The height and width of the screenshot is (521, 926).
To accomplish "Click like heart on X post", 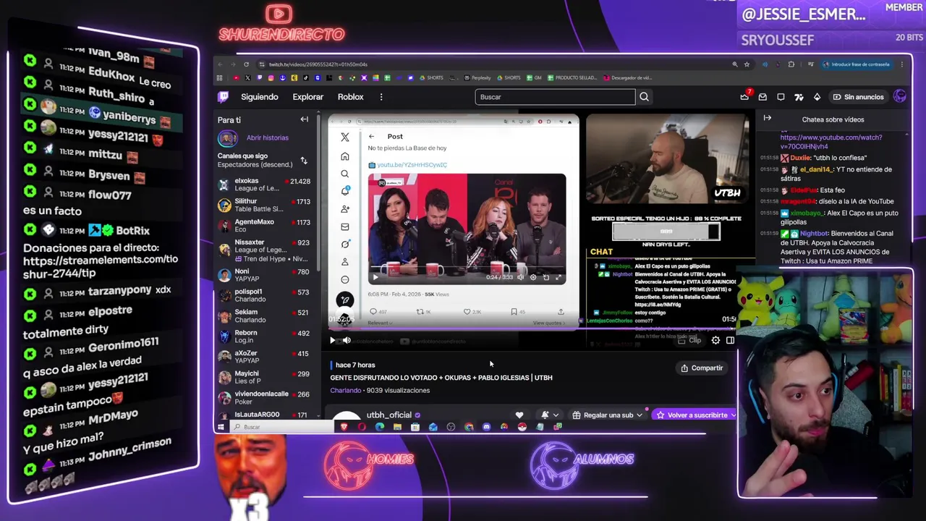I will [x=467, y=312].
